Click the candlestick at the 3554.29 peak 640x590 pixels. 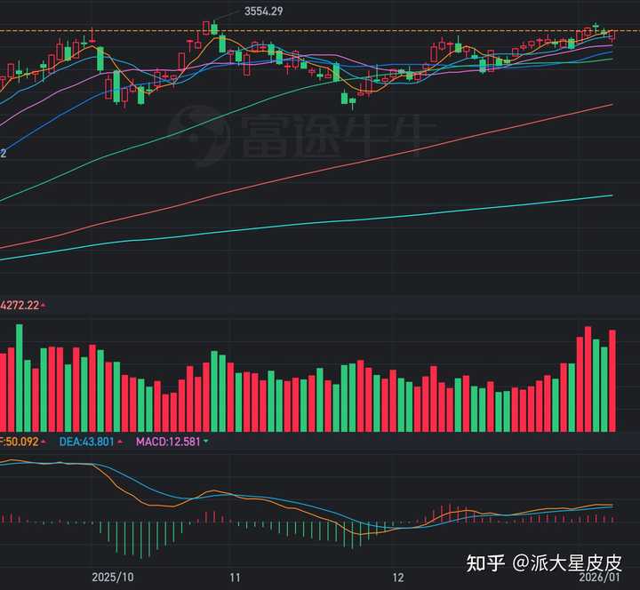click(x=213, y=28)
